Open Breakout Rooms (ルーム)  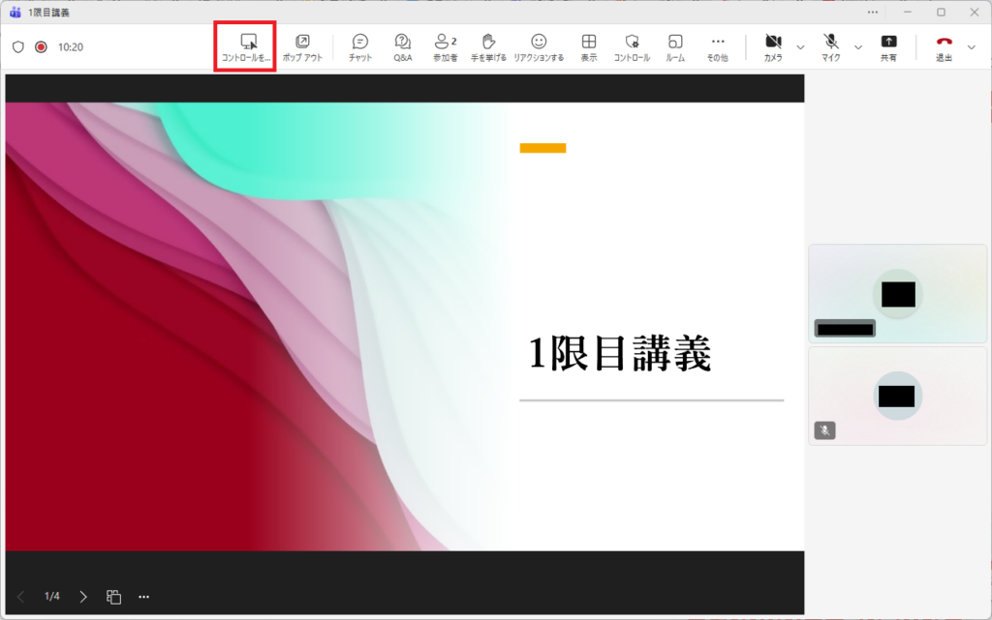tap(675, 46)
